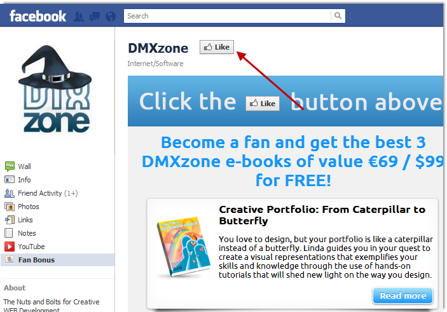Viewport: 447px width, 312px height.
Task: Click the Photos icon
Action: tap(10, 207)
